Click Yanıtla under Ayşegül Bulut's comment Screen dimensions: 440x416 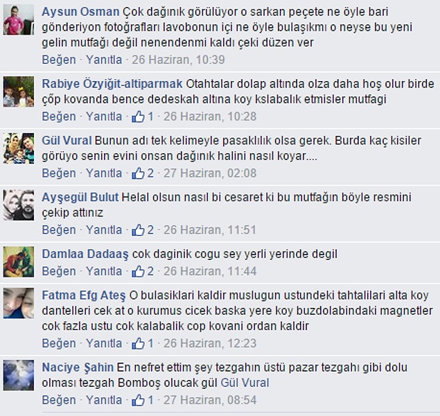(104, 230)
